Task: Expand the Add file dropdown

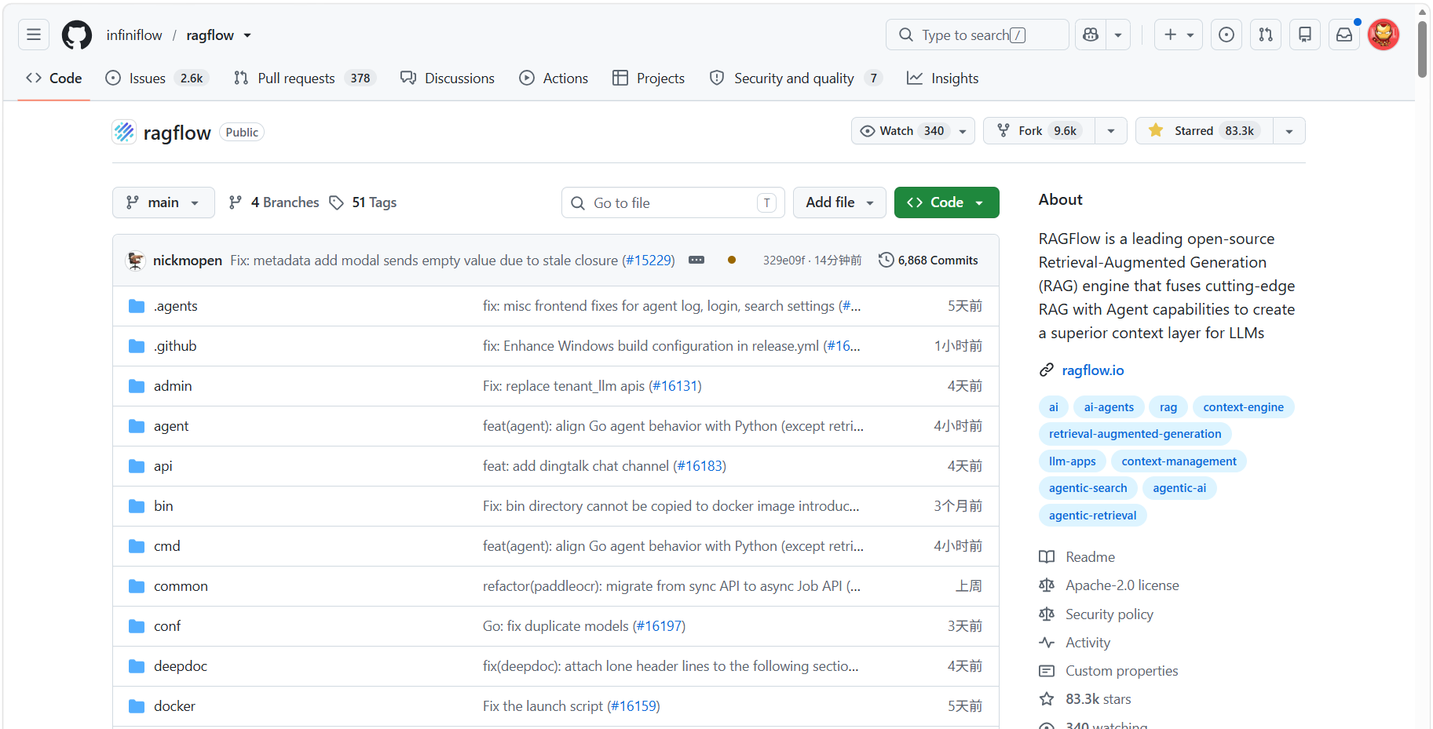Action: (x=839, y=202)
